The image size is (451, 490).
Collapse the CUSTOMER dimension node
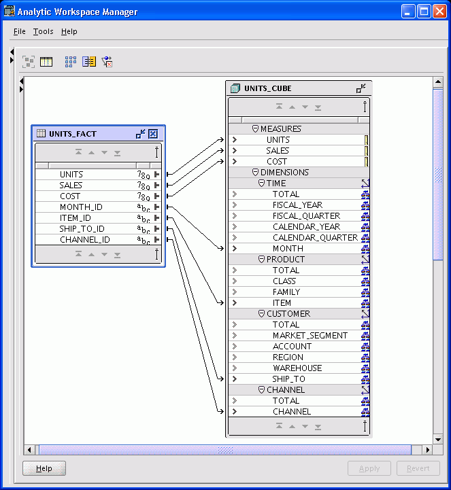261,314
